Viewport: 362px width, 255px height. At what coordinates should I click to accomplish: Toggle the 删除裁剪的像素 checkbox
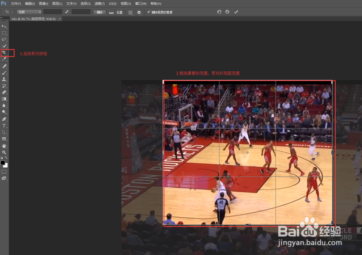pos(149,12)
